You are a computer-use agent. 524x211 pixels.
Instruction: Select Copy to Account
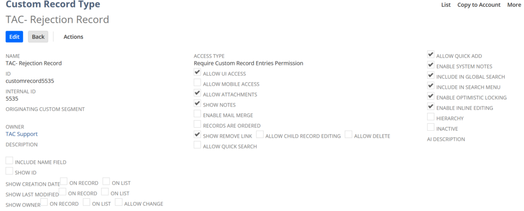[479, 5]
